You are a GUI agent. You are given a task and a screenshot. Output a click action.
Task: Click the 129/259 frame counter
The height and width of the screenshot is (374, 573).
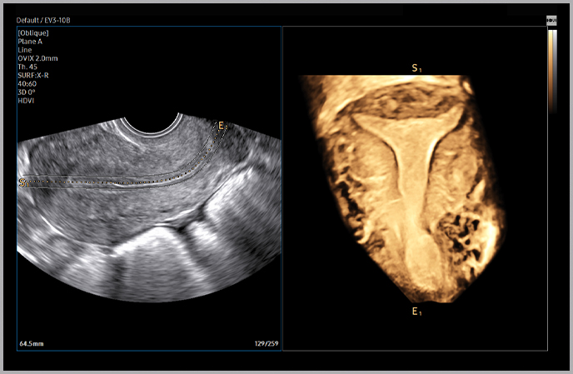pos(264,342)
